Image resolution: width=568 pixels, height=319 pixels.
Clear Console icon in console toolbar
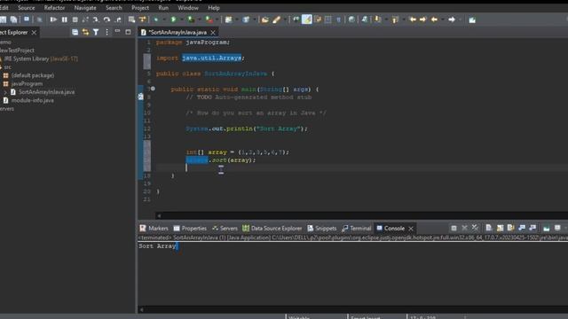pos(489,228)
